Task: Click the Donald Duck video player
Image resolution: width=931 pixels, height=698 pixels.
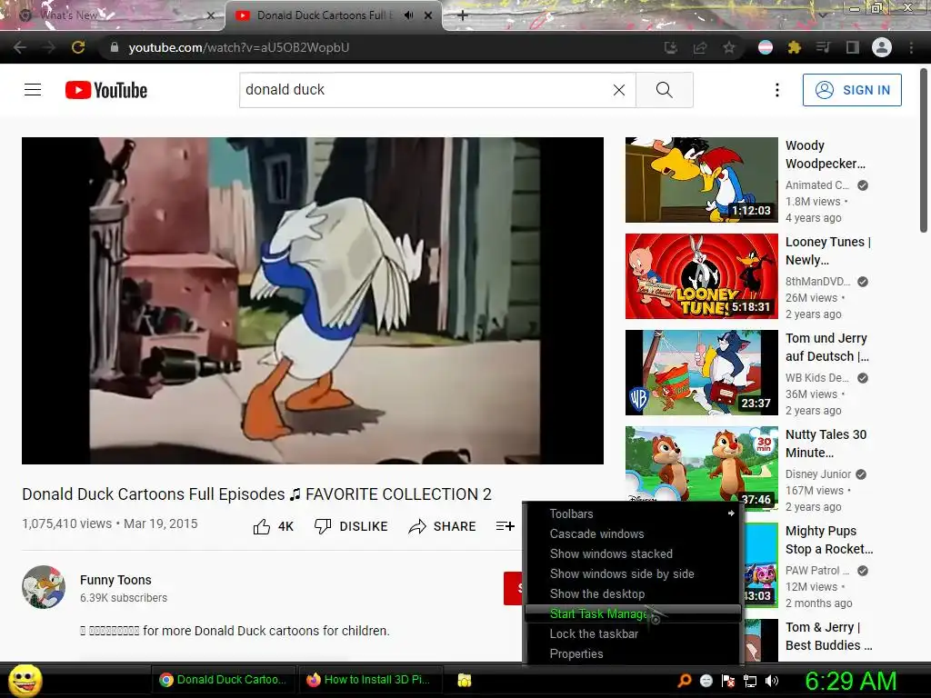Action: point(313,300)
